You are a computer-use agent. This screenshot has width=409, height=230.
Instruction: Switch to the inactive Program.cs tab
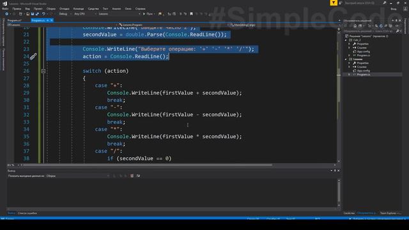point(15,20)
